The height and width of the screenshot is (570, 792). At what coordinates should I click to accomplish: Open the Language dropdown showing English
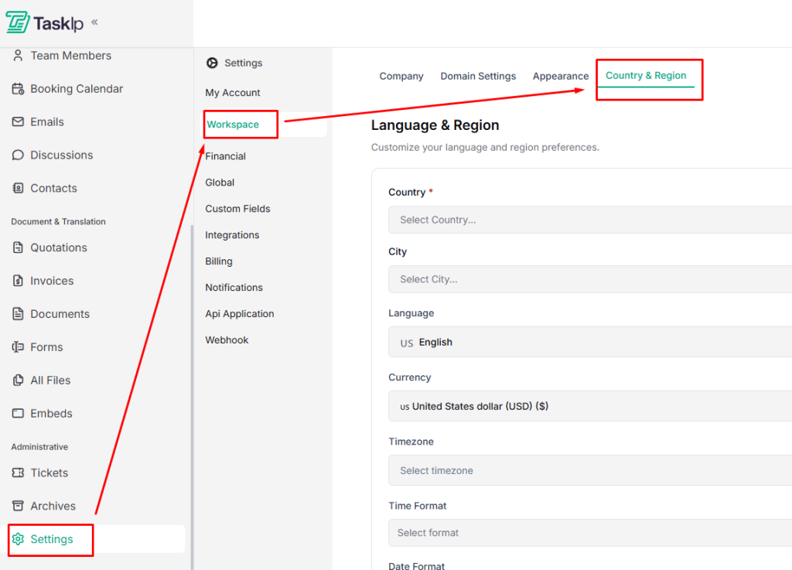(589, 342)
